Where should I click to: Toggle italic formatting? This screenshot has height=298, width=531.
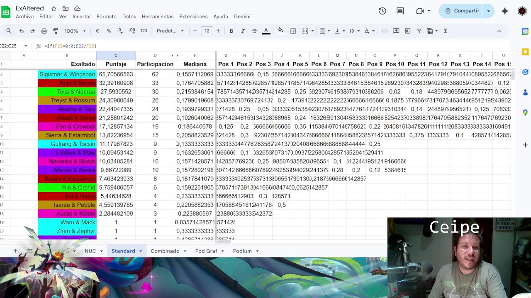point(243,31)
